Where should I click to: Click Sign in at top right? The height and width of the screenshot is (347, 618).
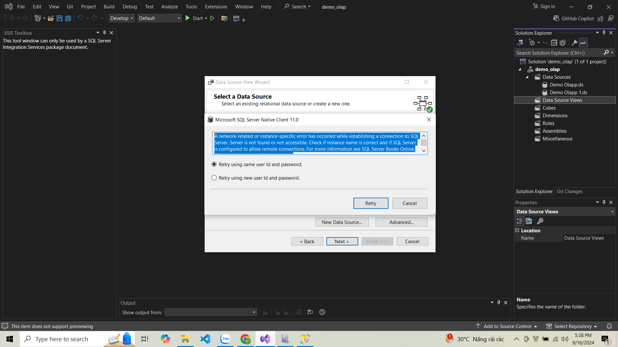coord(544,6)
